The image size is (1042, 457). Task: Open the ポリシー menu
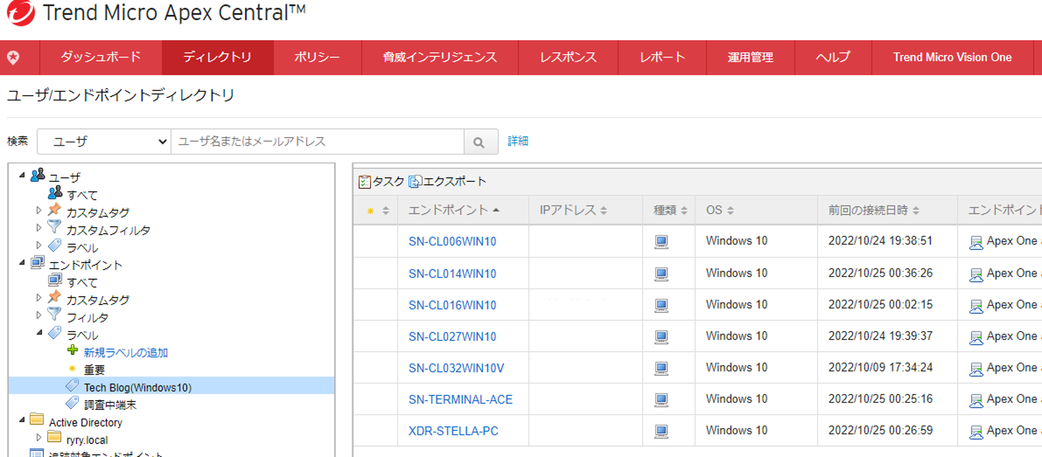pyautogui.click(x=317, y=57)
